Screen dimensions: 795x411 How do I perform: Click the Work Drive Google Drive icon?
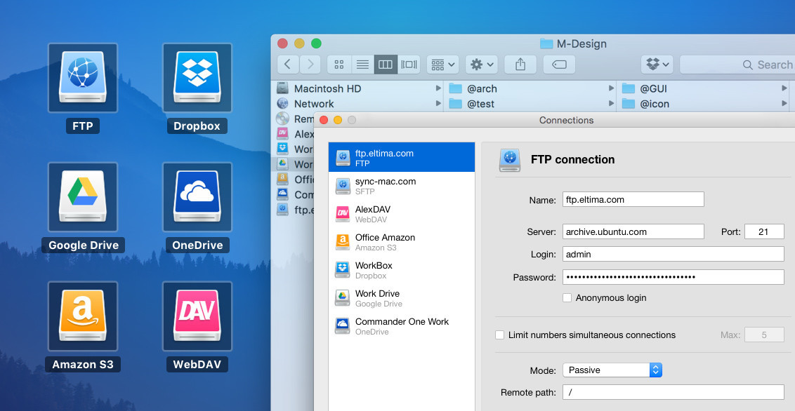click(x=343, y=298)
